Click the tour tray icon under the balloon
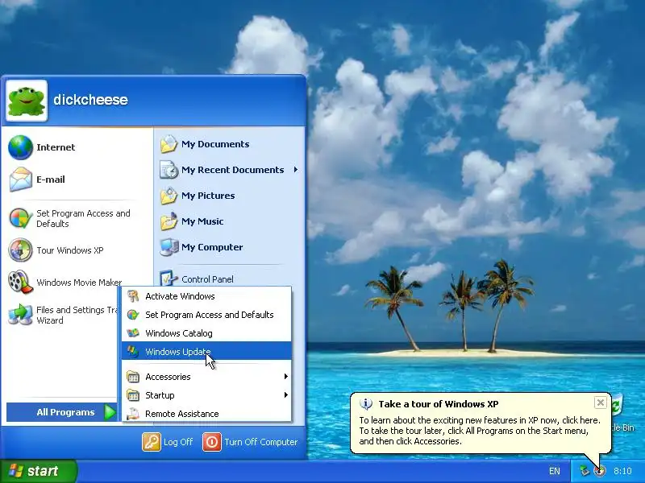Viewport: 645px width, 483px height. 600,471
